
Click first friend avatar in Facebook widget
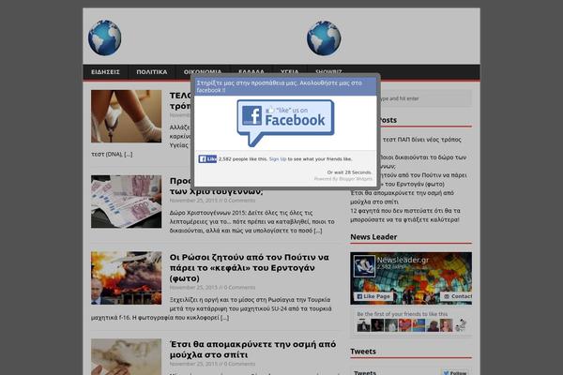click(363, 325)
